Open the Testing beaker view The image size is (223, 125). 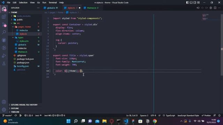pos(4,64)
